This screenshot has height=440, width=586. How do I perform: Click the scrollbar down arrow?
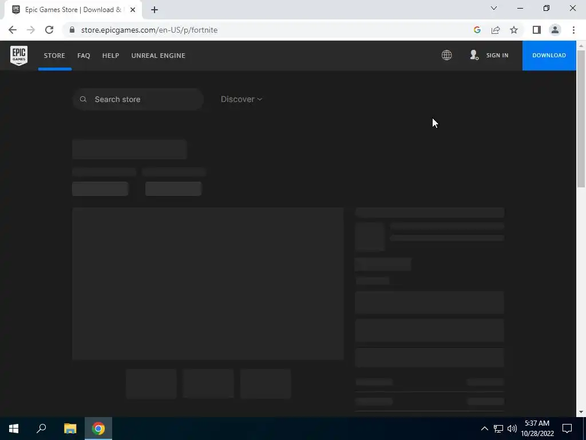click(581, 412)
